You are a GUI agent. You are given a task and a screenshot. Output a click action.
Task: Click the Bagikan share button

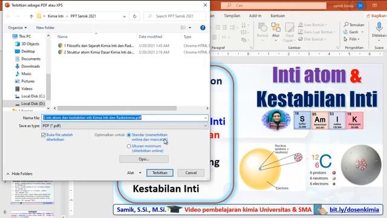pos(376,16)
